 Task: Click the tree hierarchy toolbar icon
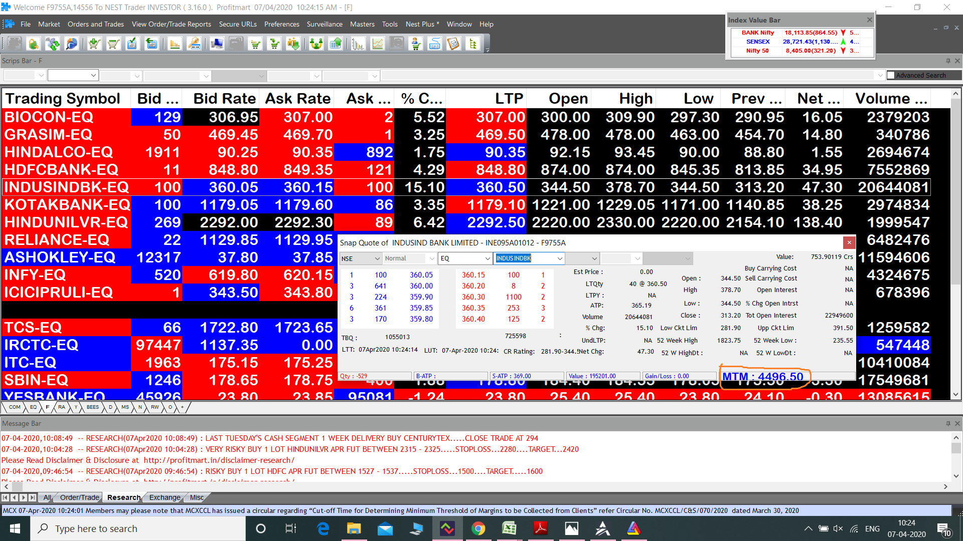pyautogui.click(x=473, y=44)
